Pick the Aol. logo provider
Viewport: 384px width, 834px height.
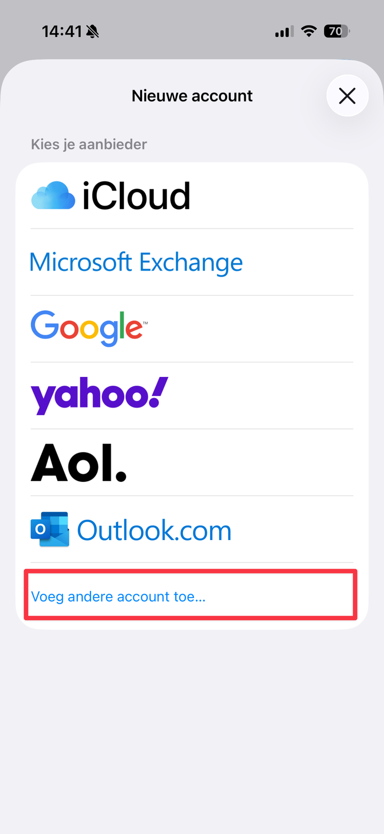coord(79,462)
